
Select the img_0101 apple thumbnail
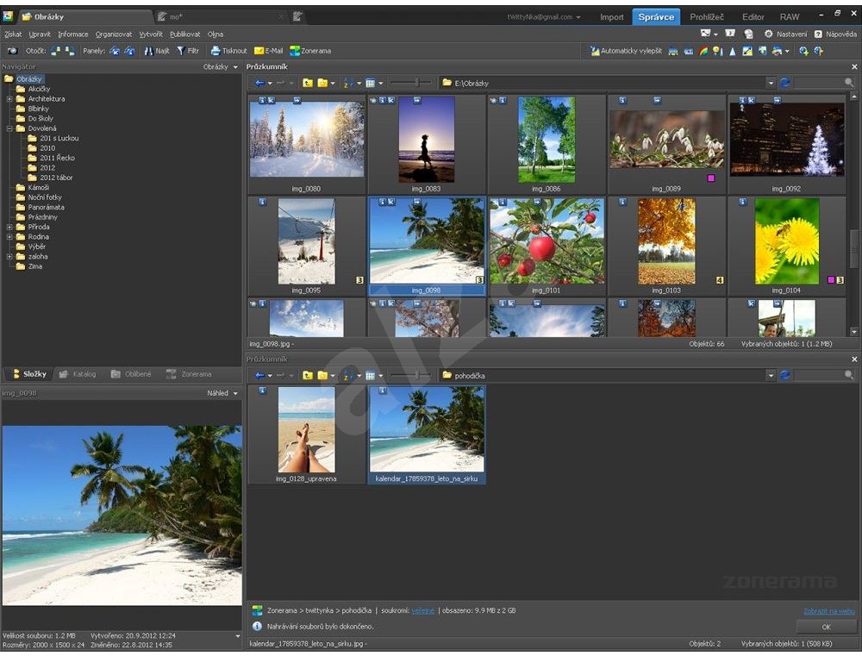point(547,242)
